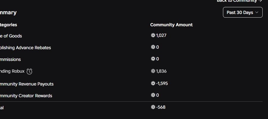Click the clock icon beside Pending Robux
The height and width of the screenshot is (119, 268).
[29, 71]
